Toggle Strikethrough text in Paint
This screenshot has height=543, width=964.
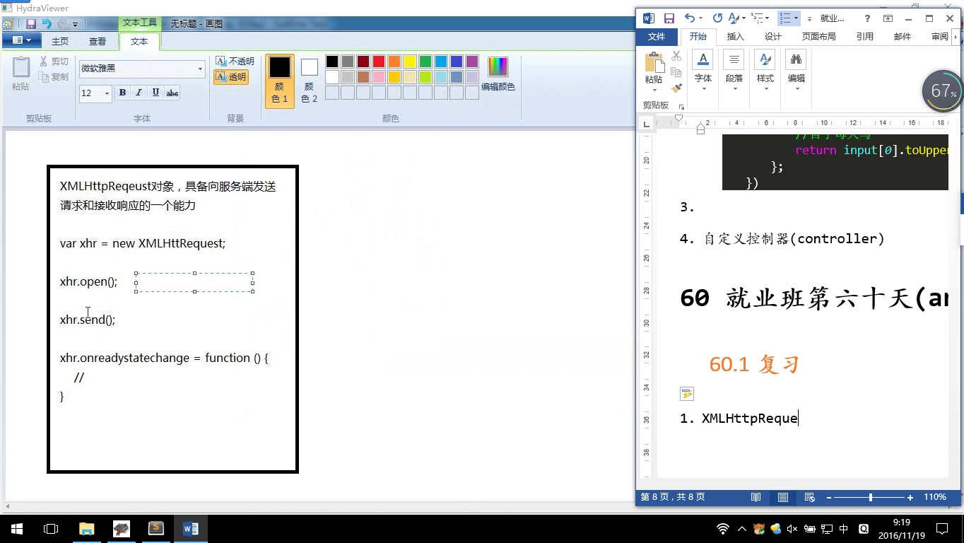click(172, 93)
